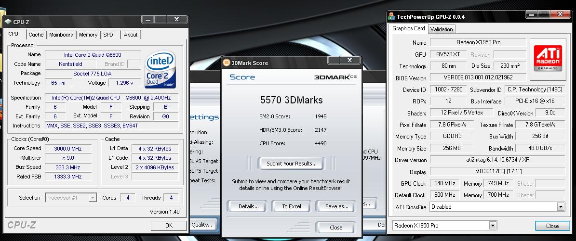
Task: Click the Device ID value 1002 - 7280
Action: point(448,89)
